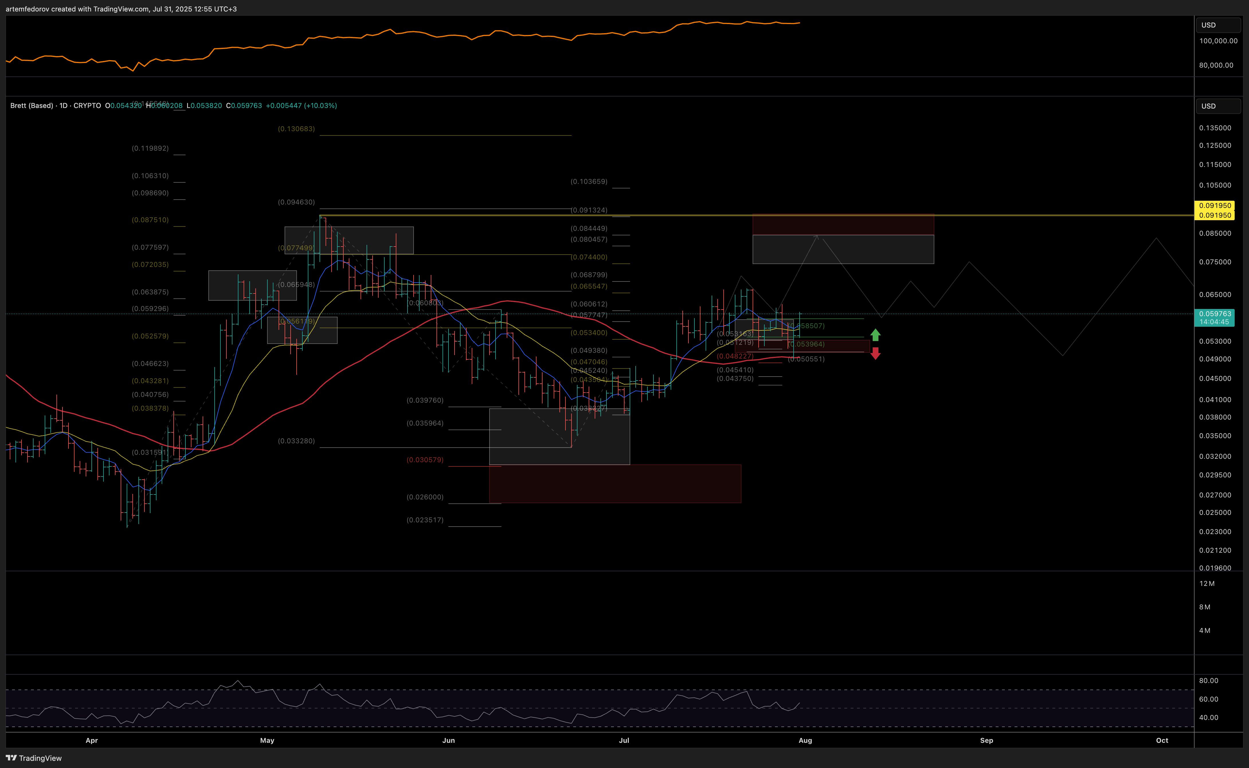This screenshot has height=768, width=1249.
Task: Select the green up arrow marker
Action: pos(875,335)
